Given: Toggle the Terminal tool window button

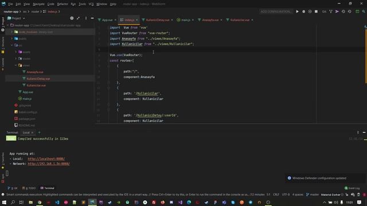Looking at the screenshot, I should [x=47, y=188].
